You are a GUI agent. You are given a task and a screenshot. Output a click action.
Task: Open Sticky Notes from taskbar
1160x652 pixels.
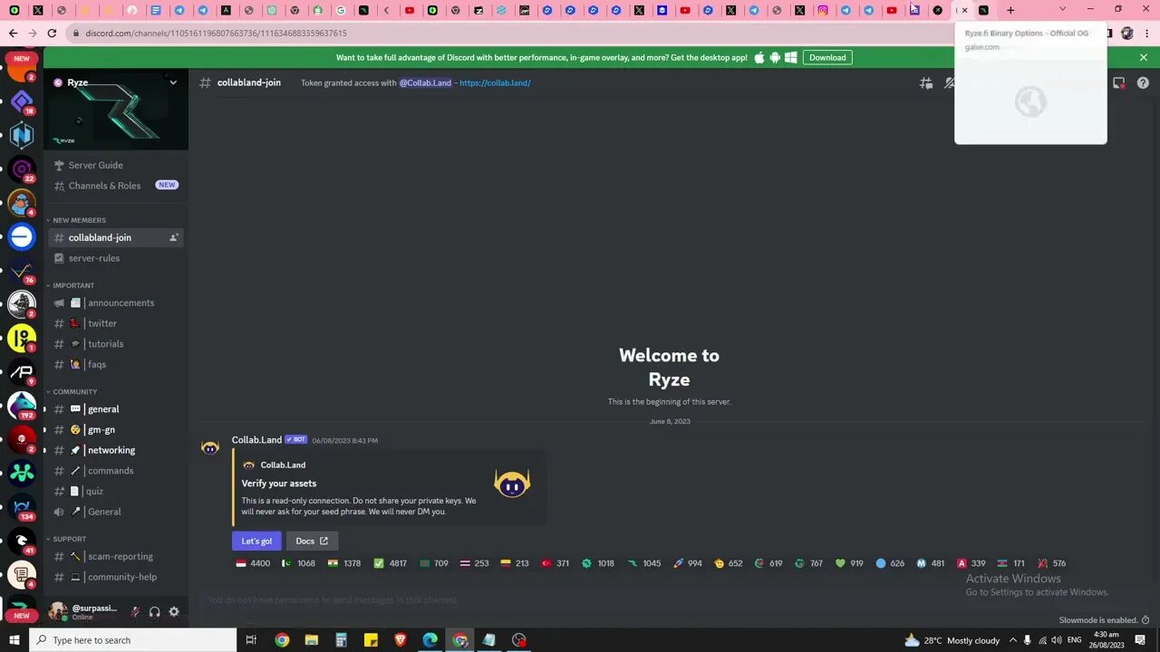coord(371,640)
